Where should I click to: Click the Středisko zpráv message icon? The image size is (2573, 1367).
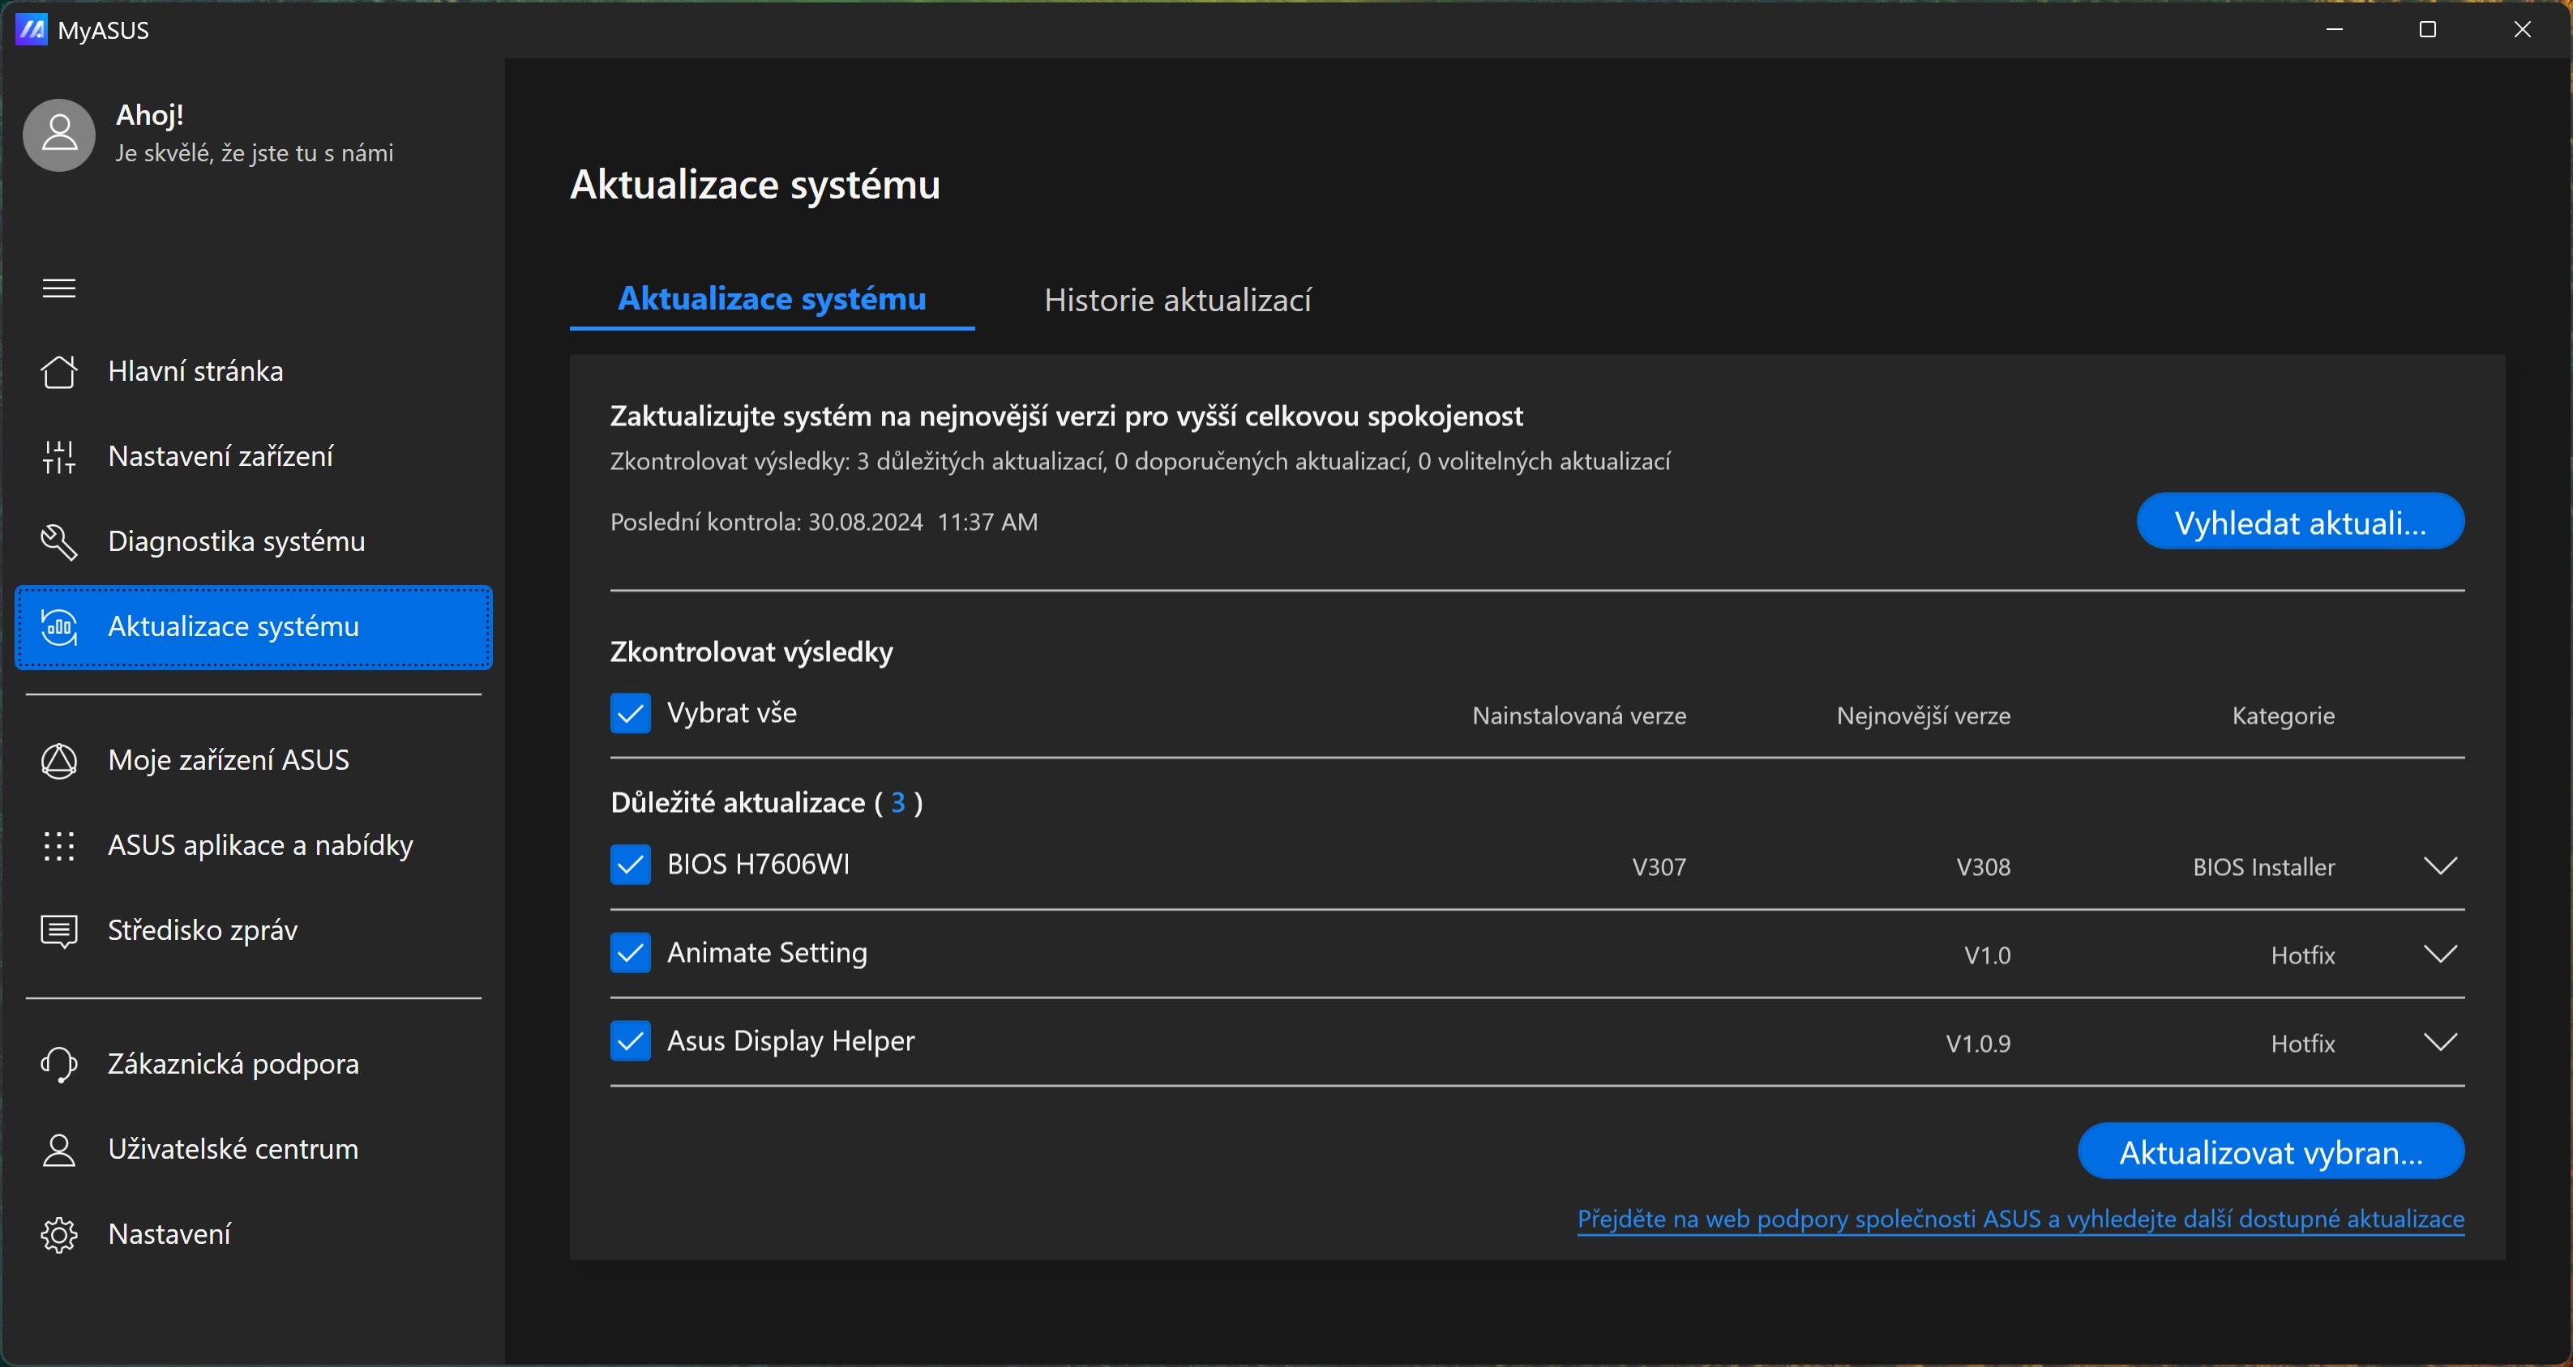59,929
